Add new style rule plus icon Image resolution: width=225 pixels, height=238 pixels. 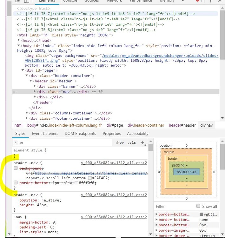point(142,142)
